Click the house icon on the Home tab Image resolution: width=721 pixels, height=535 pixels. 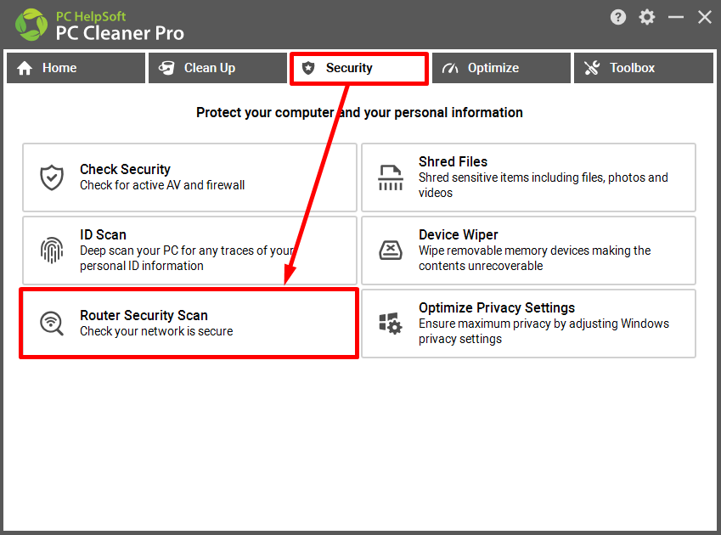pos(25,68)
